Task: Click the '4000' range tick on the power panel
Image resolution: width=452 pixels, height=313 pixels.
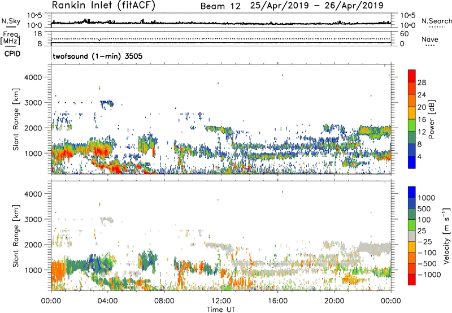Action: [33, 77]
